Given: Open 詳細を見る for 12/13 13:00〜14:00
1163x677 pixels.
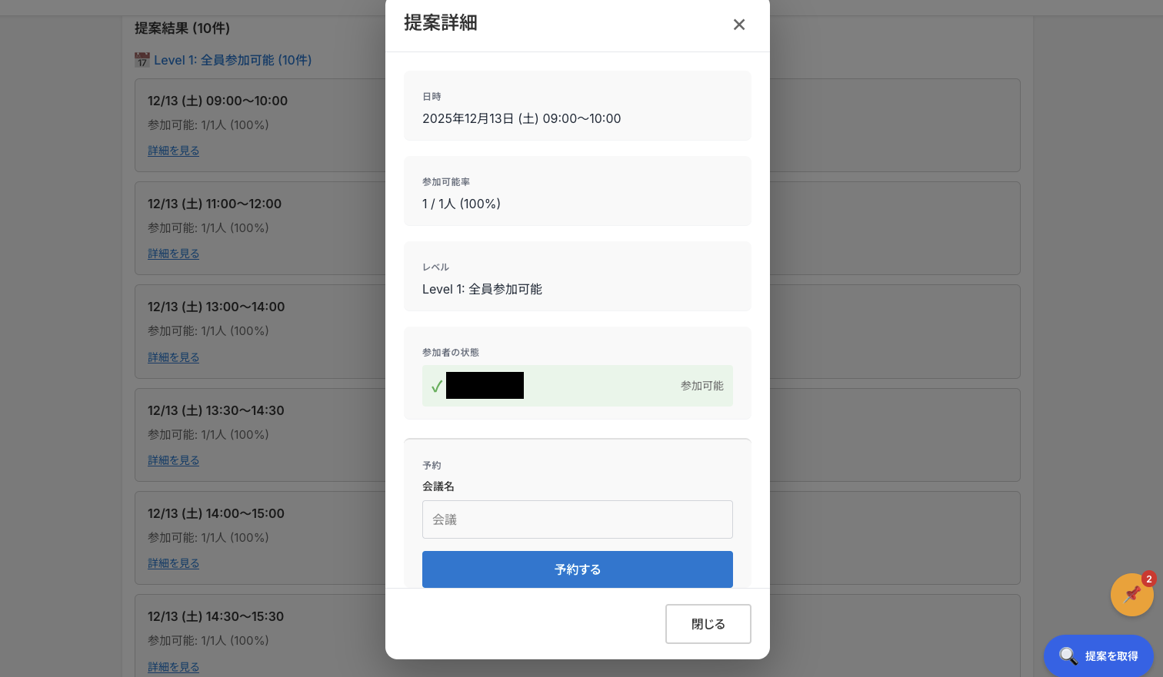Looking at the screenshot, I should [174, 357].
